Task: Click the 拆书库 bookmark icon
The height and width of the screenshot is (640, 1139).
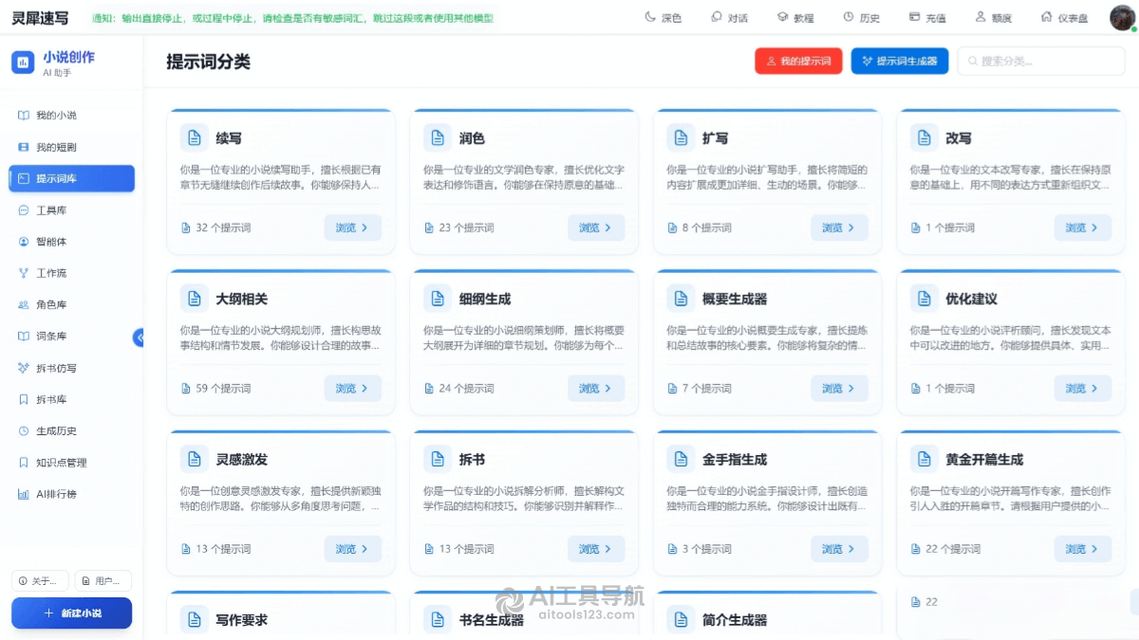Action: point(24,399)
